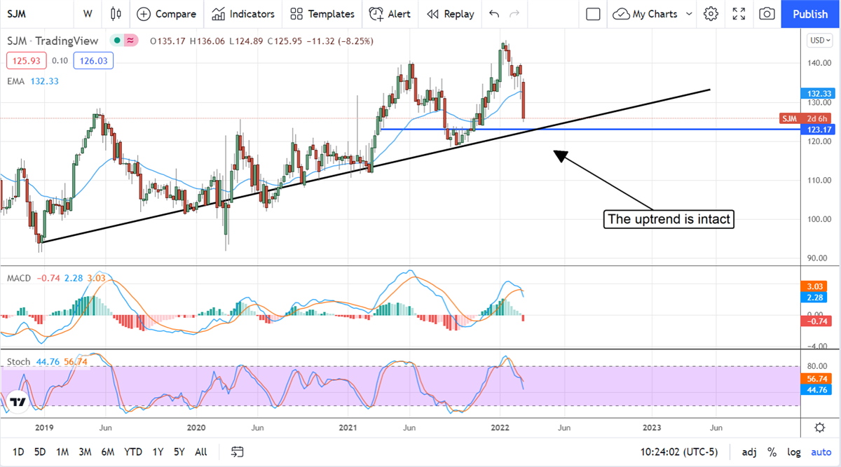Set range to 3M
841x467 pixels.
click(85, 452)
